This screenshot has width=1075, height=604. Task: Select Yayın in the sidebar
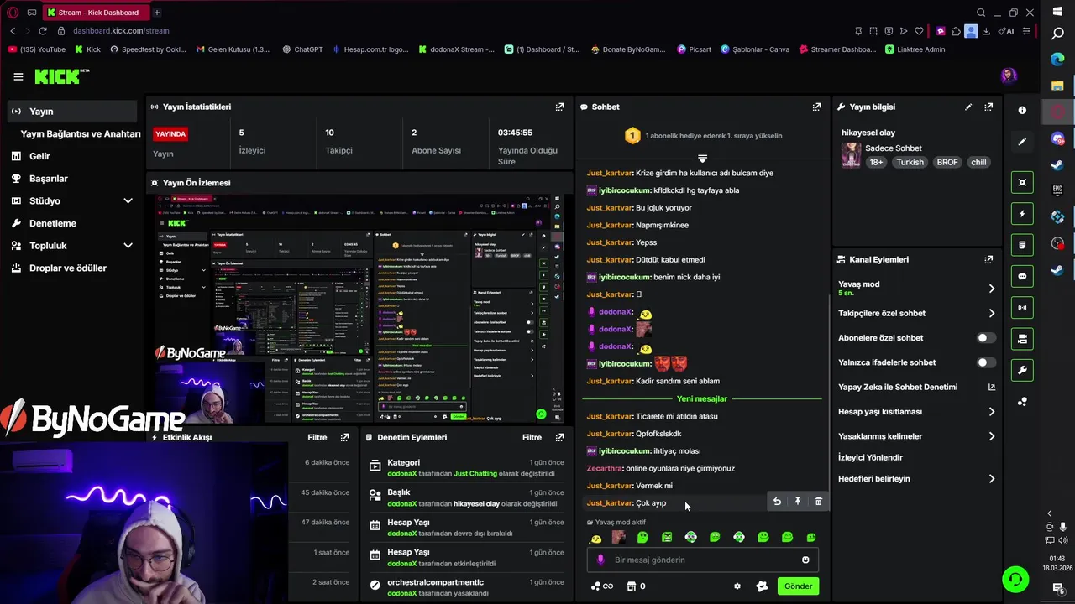[72, 111]
